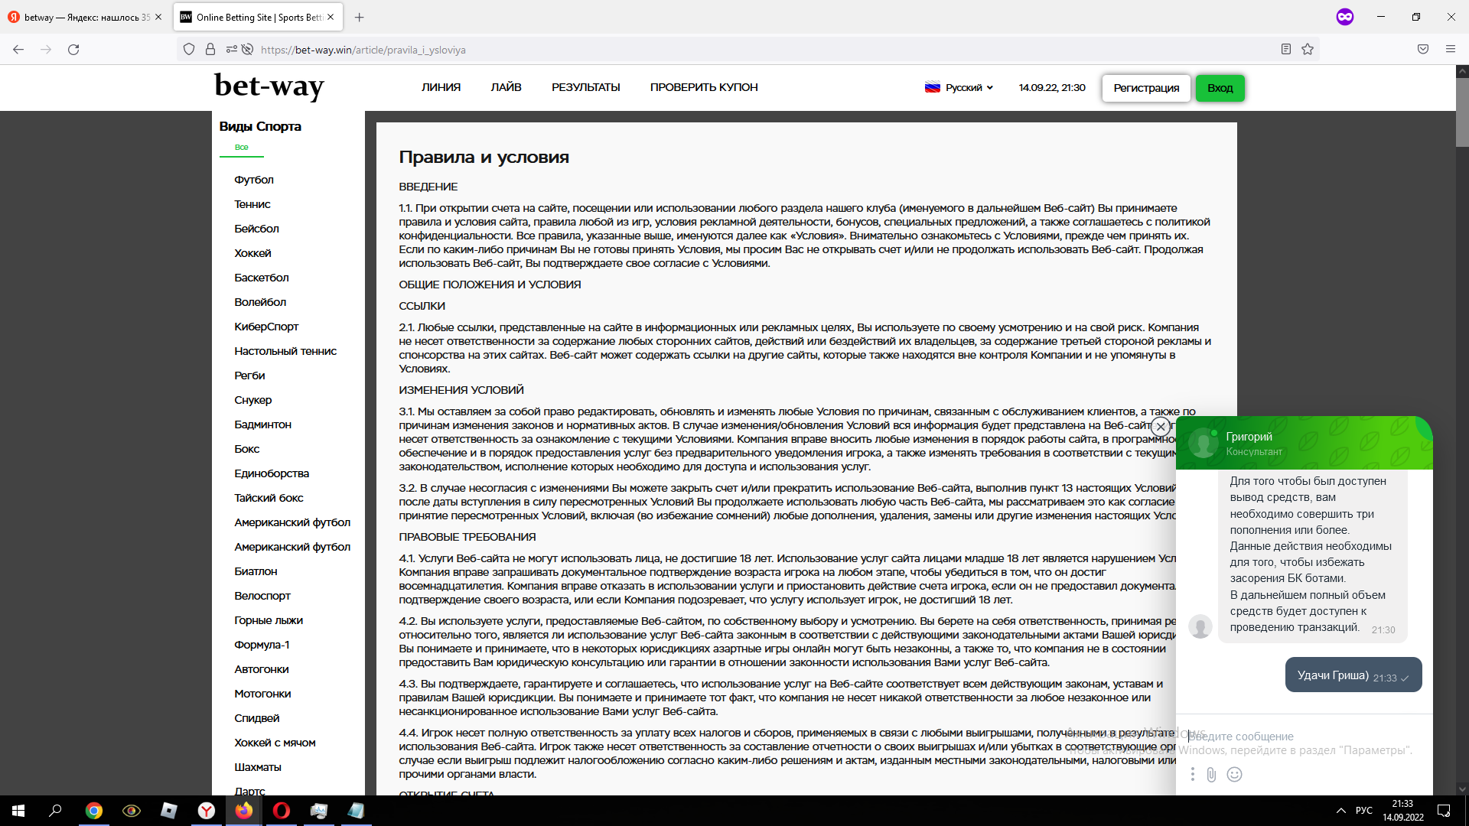Viewport: 1469px width, 826px height.
Task: Click the green Вход button
Action: (1220, 88)
